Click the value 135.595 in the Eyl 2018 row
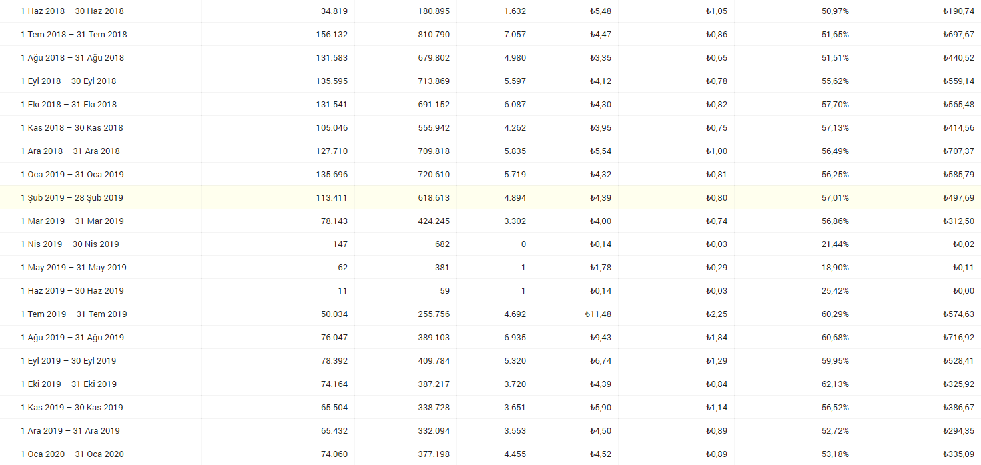Screen dimensions: 981x465 click(332, 81)
